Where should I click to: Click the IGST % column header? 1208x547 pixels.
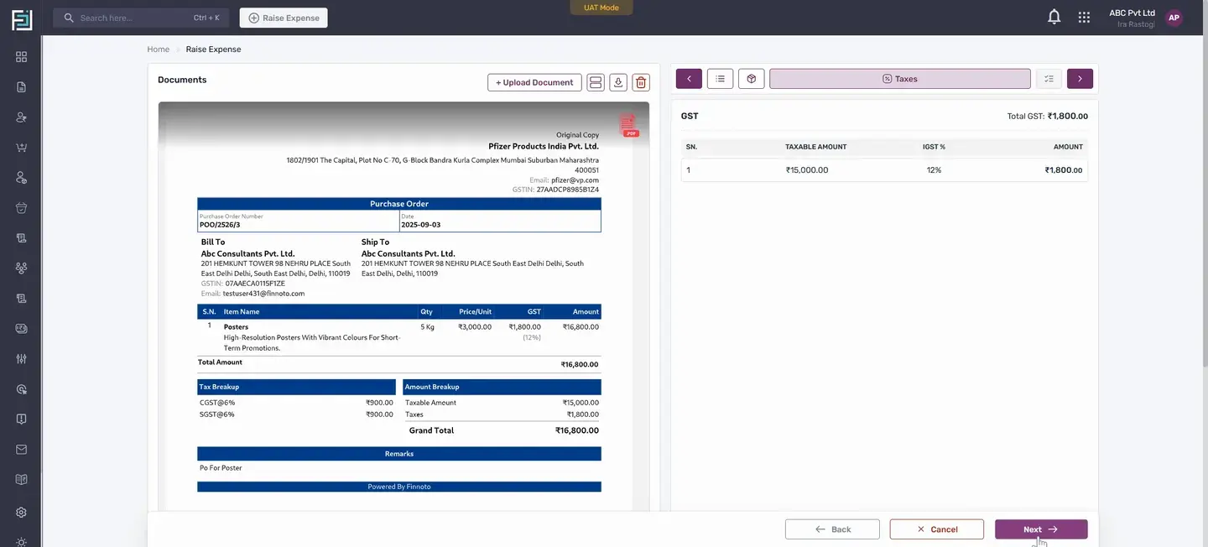[x=934, y=147]
